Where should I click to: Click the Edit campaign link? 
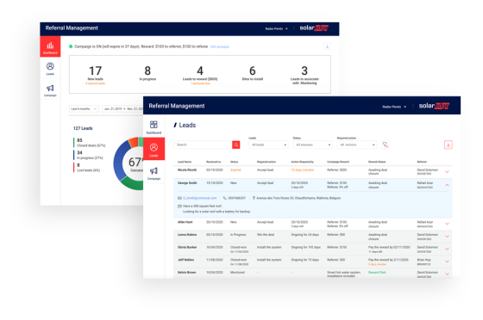coord(220,46)
